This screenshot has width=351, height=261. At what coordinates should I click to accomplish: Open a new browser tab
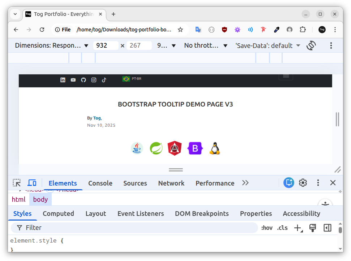click(114, 14)
